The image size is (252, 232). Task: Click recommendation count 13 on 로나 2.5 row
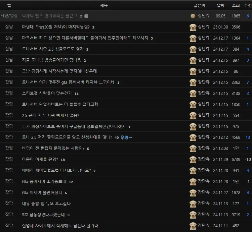pyautogui.click(x=248, y=137)
